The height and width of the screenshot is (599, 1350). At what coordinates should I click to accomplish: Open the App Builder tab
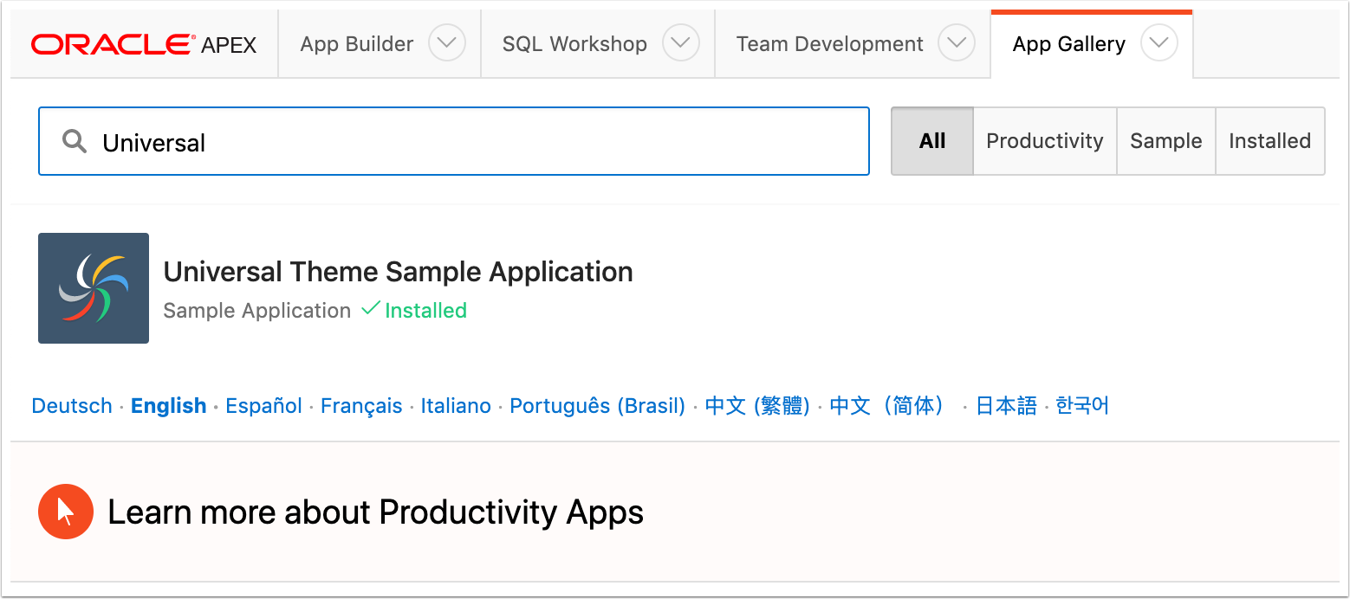[x=357, y=44]
